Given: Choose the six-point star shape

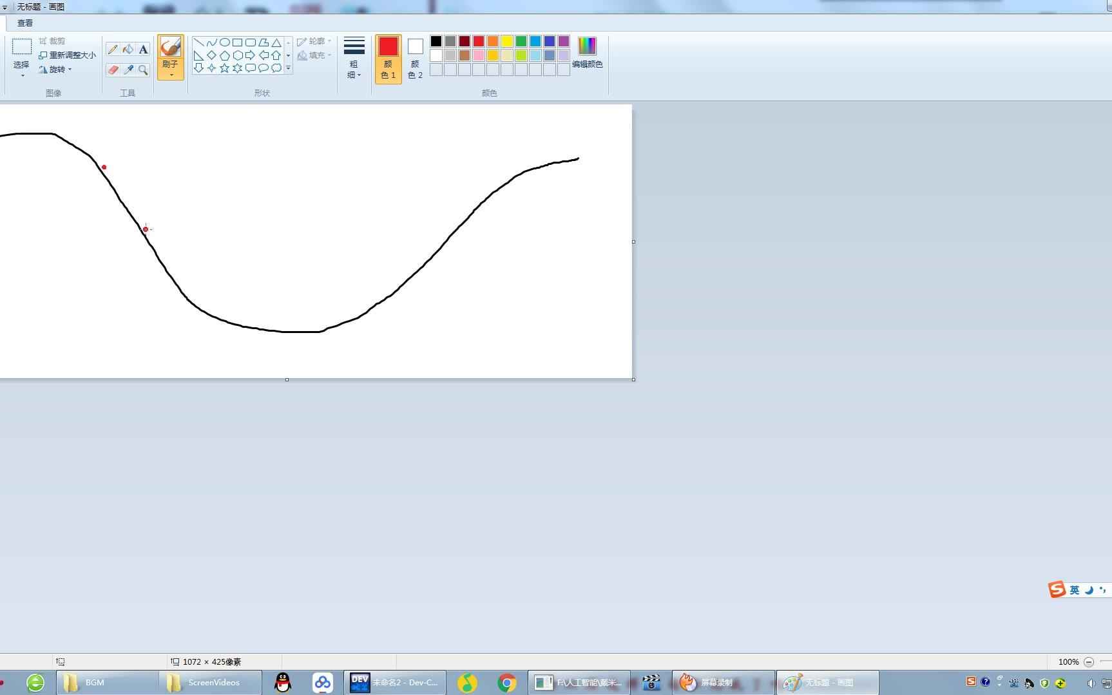Looking at the screenshot, I should pyautogui.click(x=237, y=68).
